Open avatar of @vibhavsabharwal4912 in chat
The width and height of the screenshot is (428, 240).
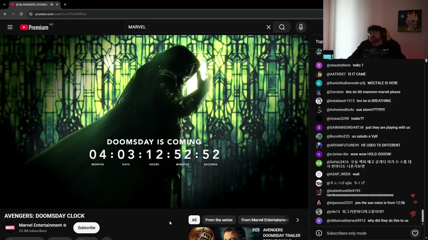(x=319, y=221)
